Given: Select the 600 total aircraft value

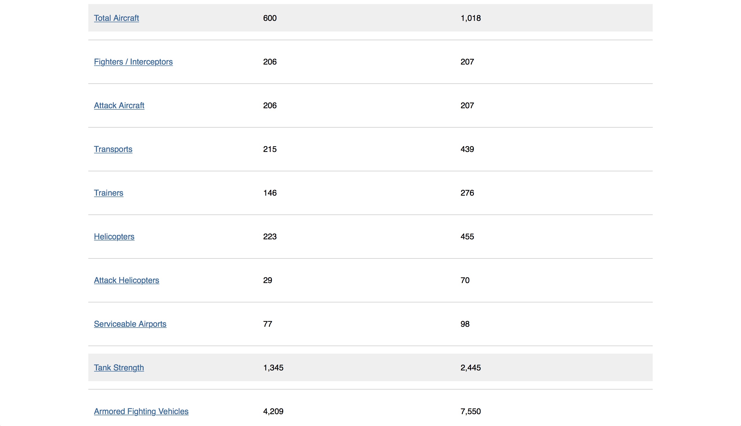Looking at the screenshot, I should coord(270,18).
